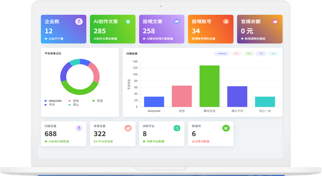Click the green icon on 黑猫词 card
The width and height of the screenshot is (322, 176).
(226, 128)
